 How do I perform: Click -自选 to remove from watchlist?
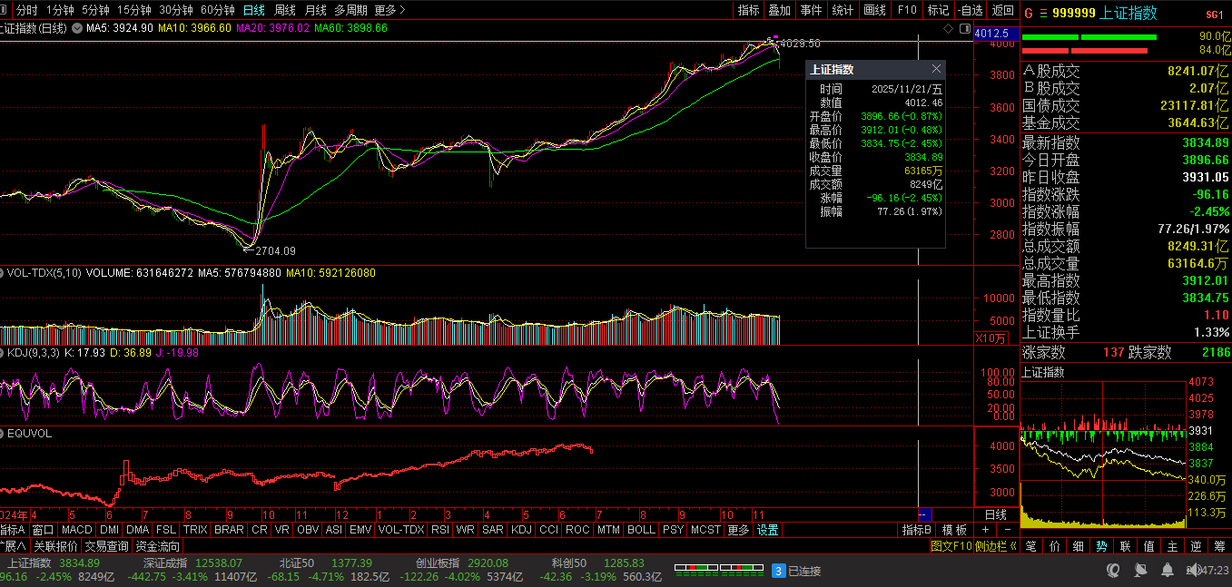click(970, 10)
